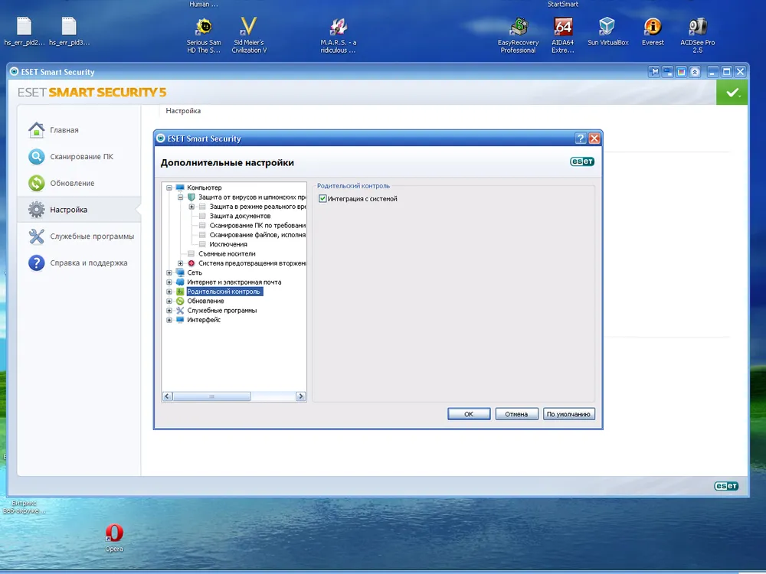This screenshot has height=574, width=766.
Task: Select Съемные носители in settings tree
Action: [227, 253]
